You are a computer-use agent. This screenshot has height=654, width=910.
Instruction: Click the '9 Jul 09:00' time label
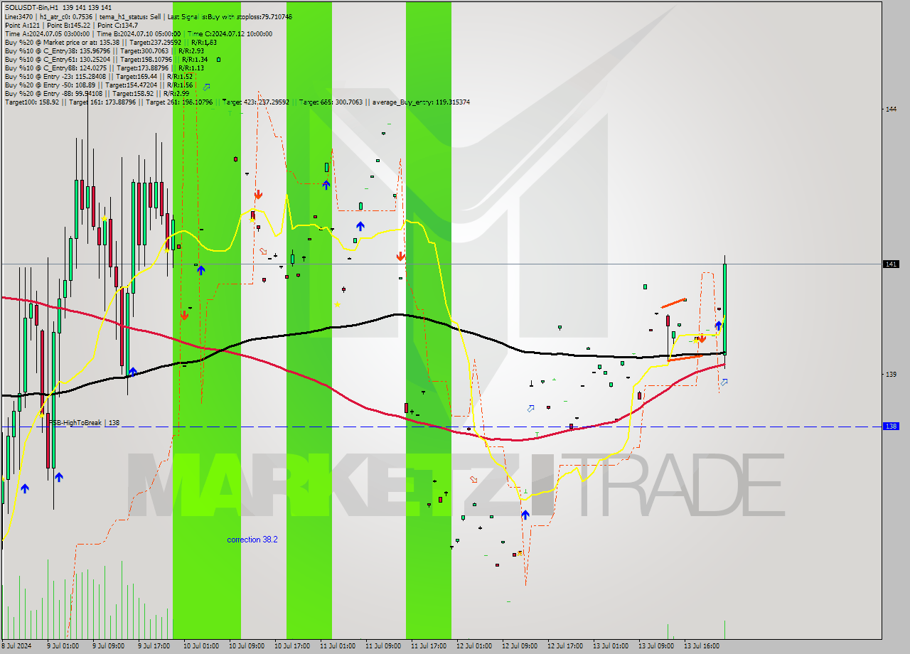108,646
